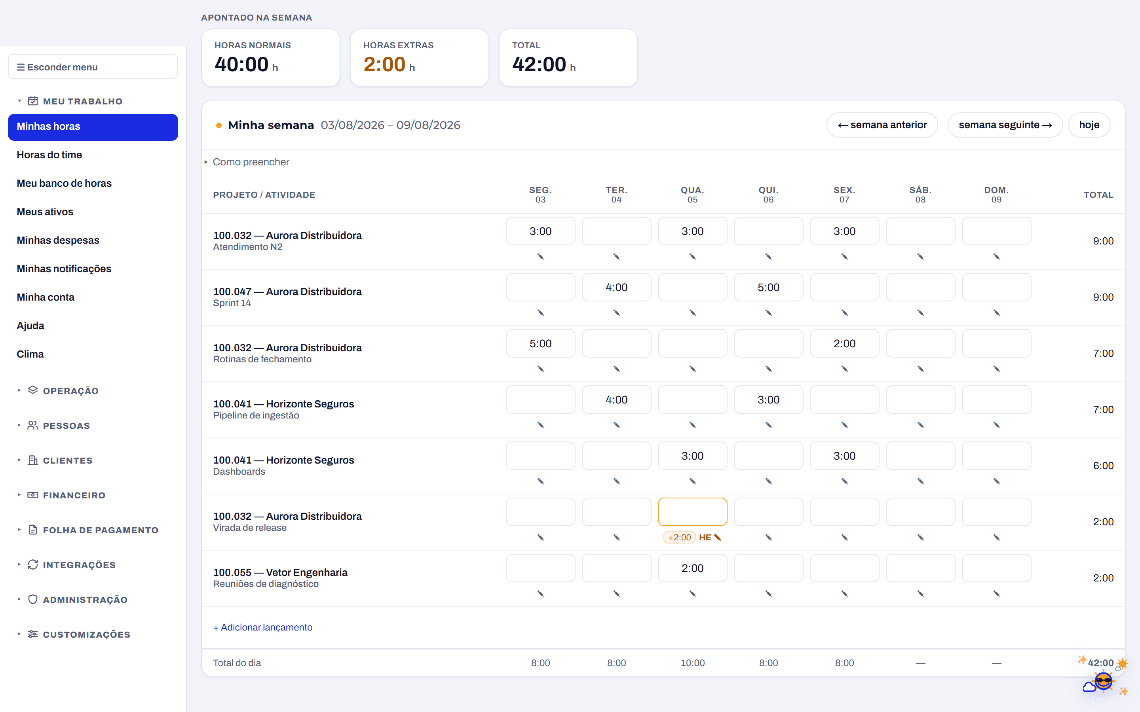This screenshot has width=1140, height=712.
Task: Click pencil under Atendimento N2 Saturday cell
Action: coord(920,256)
